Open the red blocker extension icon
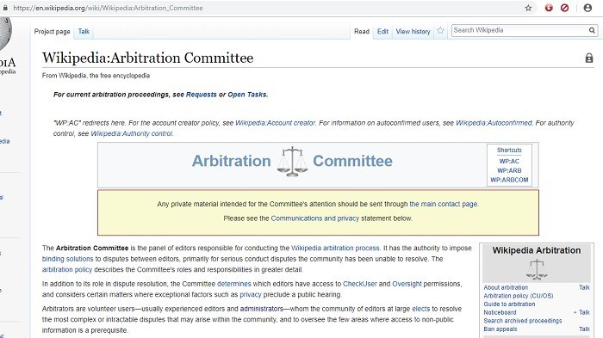Screen dimensions: 603x338 pyautogui.click(x=564, y=8)
